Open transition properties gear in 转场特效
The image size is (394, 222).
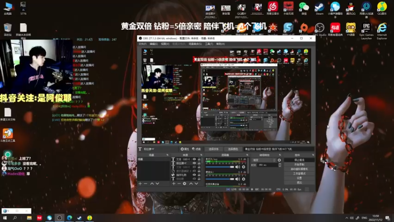click(279, 160)
